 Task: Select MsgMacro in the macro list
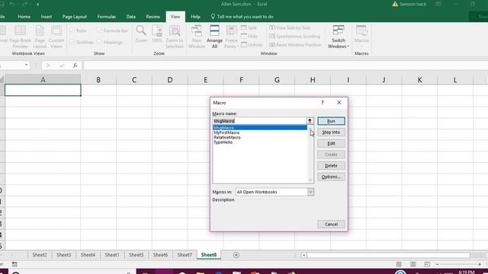point(260,128)
